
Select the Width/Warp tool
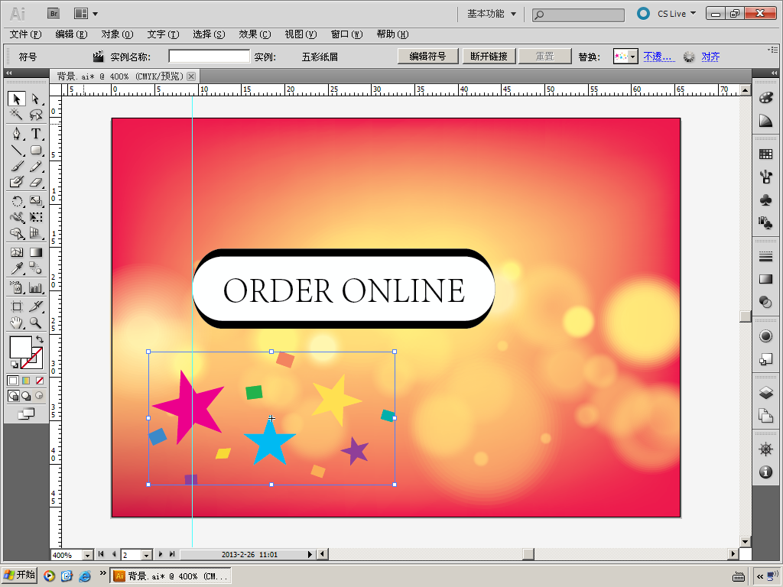tap(17, 217)
